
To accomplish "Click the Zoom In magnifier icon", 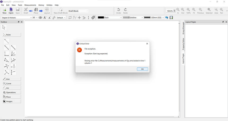I will point(178,10).
